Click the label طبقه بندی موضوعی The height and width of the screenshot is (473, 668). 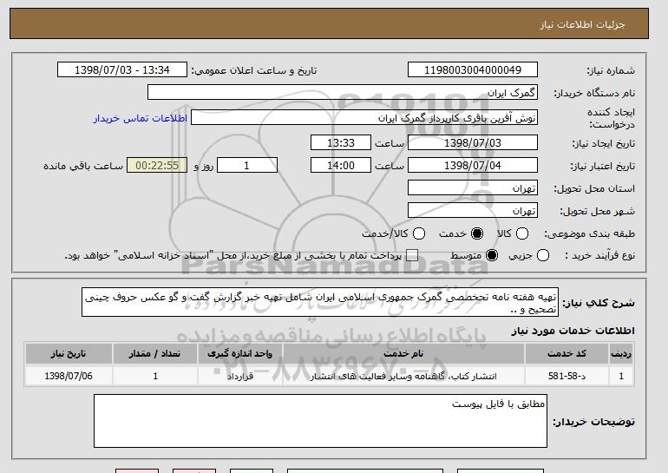(590, 233)
